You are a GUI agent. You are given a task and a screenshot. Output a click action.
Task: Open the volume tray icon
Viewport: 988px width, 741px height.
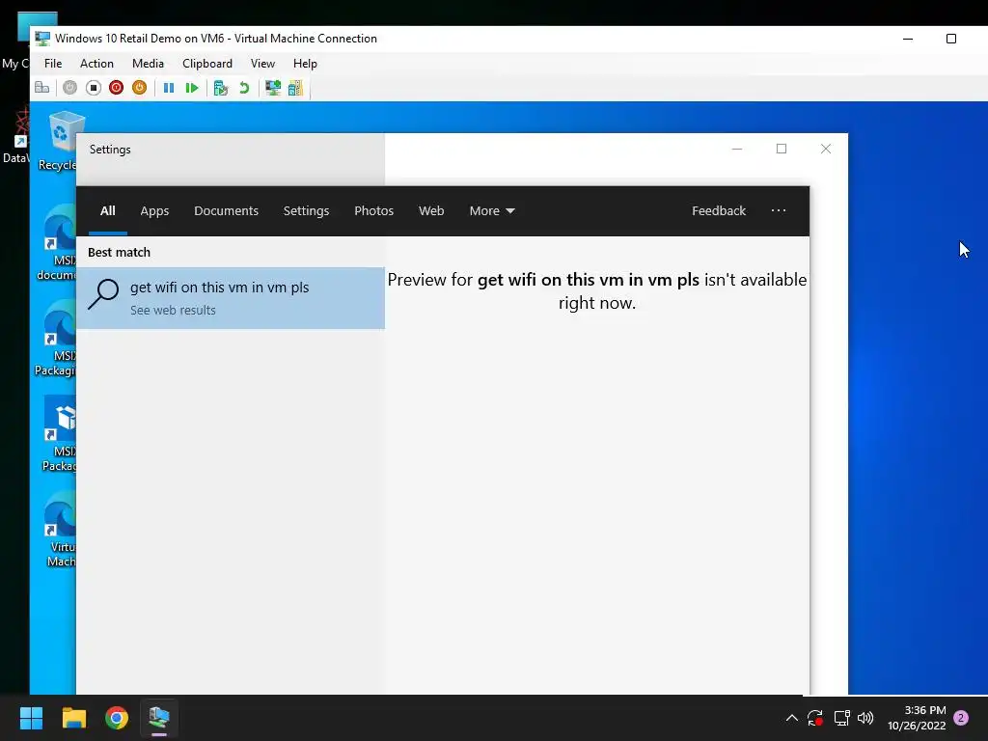[865, 718]
